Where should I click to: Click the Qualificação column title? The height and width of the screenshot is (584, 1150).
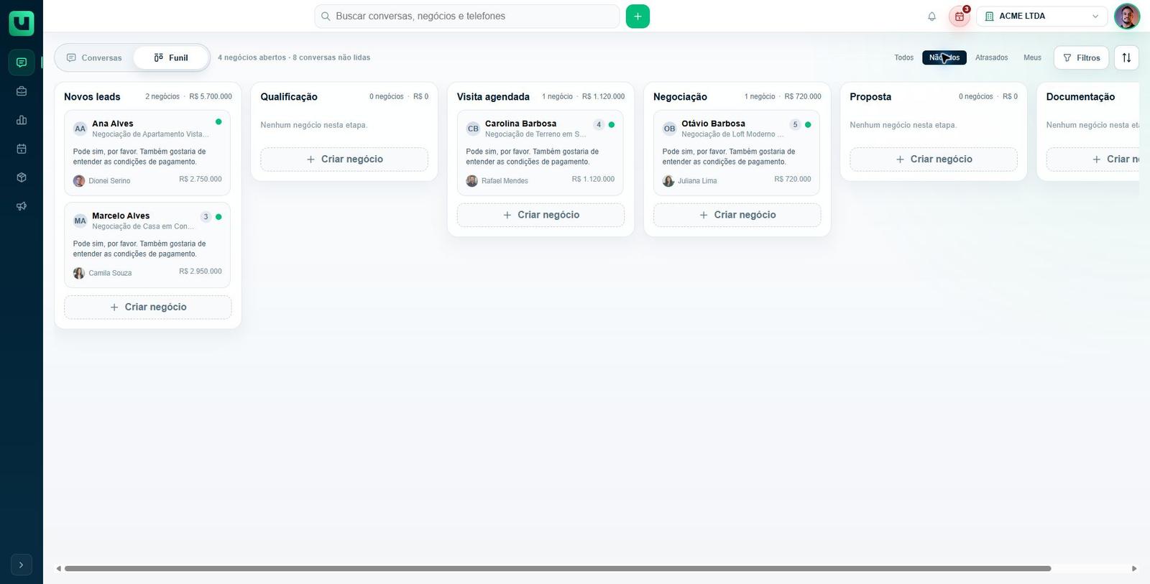[289, 96]
